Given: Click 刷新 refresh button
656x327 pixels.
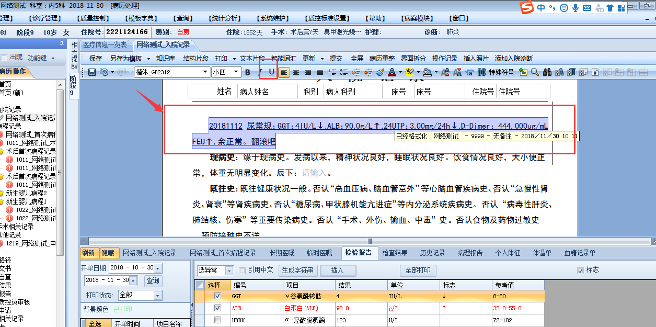Looking at the screenshot, I should (89, 253).
